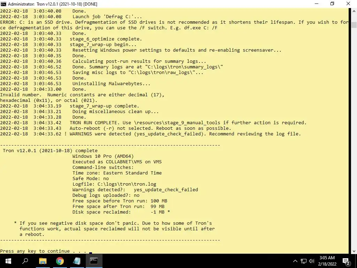Image resolution: width=357 pixels, height=268 pixels.
Task: Click 'Free space after Tron run: 99 MB'
Action: (x=119, y=207)
